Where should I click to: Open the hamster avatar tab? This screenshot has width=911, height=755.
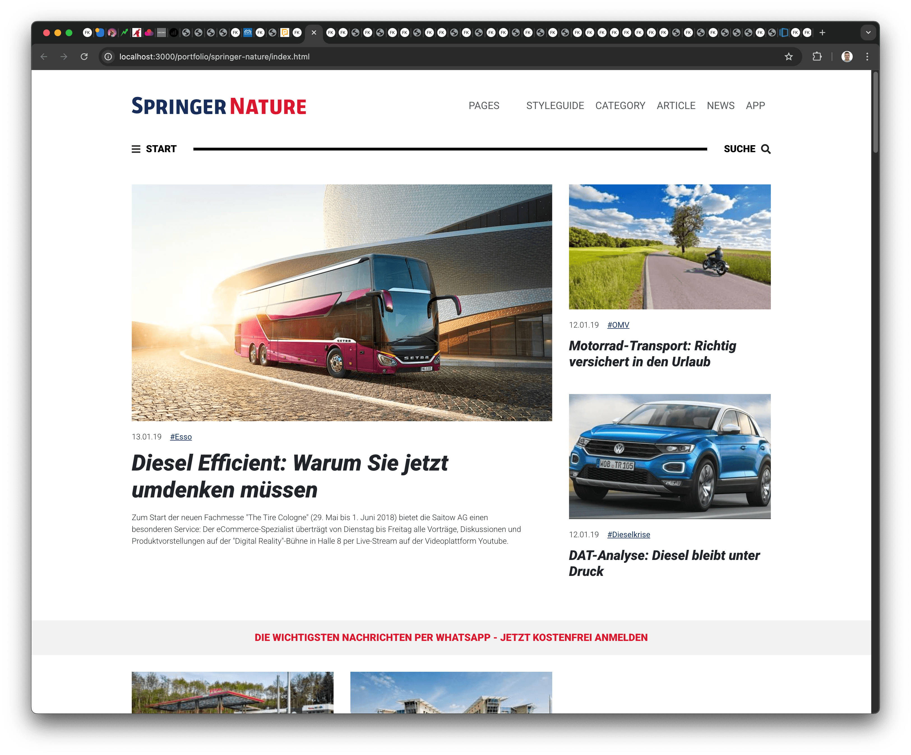pos(112,33)
